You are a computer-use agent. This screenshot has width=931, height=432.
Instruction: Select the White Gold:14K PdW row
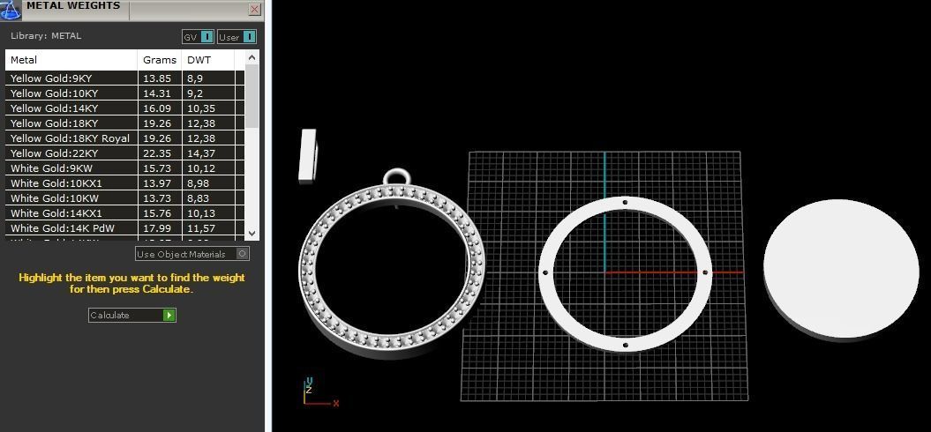tap(124, 227)
